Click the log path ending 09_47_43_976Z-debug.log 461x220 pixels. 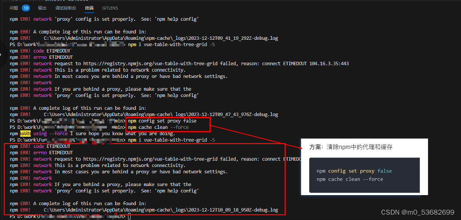[161, 114]
